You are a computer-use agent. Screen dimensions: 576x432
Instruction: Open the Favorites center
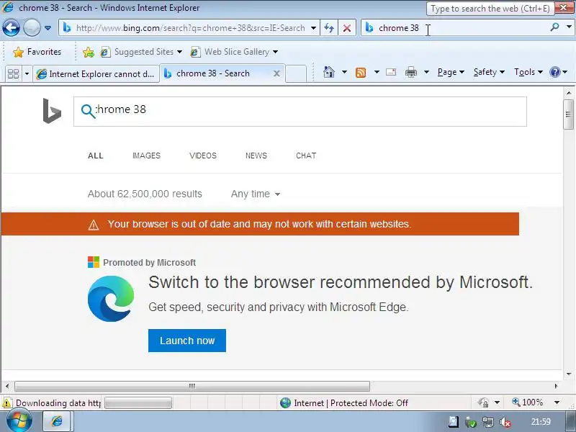coord(37,52)
